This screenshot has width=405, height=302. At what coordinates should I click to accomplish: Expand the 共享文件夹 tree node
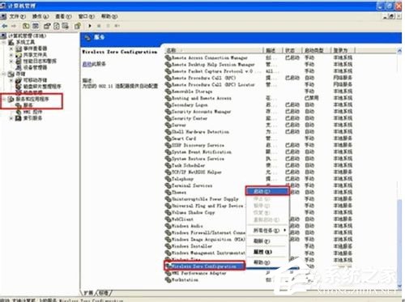click(11, 55)
